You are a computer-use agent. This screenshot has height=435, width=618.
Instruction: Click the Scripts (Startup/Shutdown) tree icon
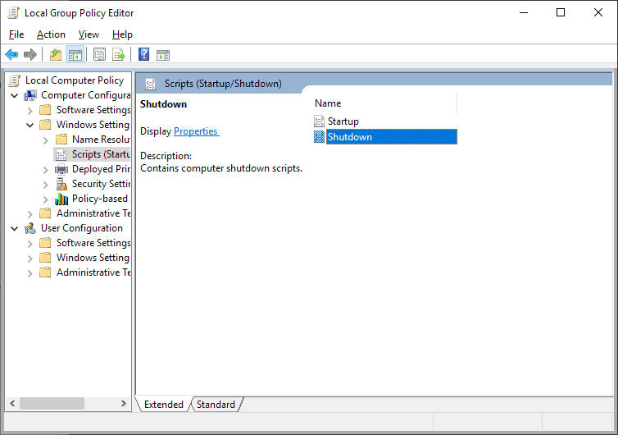tap(61, 154)
